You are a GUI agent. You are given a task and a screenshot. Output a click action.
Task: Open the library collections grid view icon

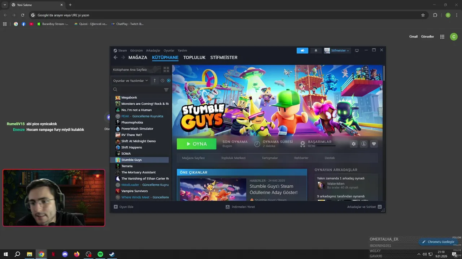click(x=166, y=69)
